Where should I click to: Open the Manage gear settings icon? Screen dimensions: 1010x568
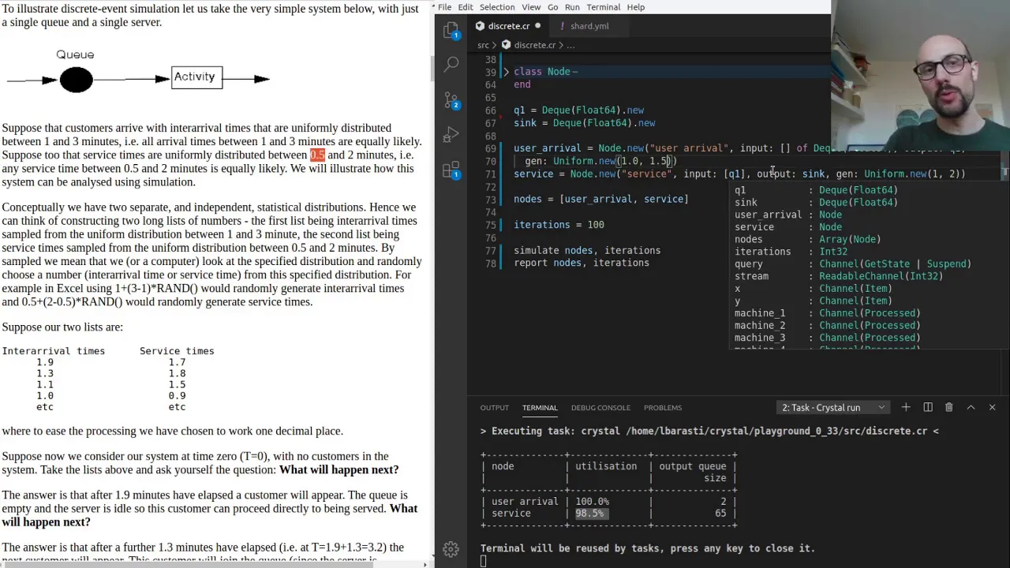point(451,548)
